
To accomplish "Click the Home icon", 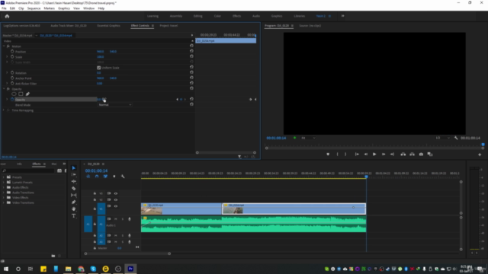I will (7, 16).
